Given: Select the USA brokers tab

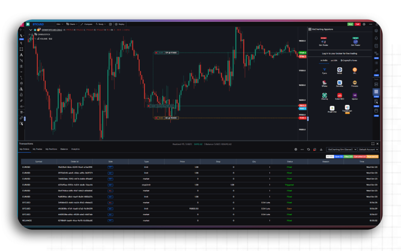Looking at the screenshot, I should 334,60.
